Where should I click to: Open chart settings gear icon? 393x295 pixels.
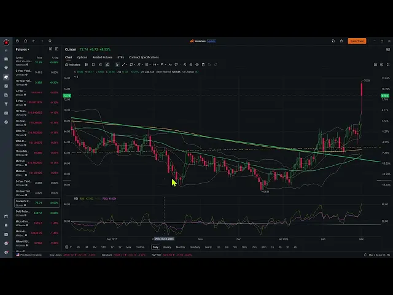[x=382, y=65]
